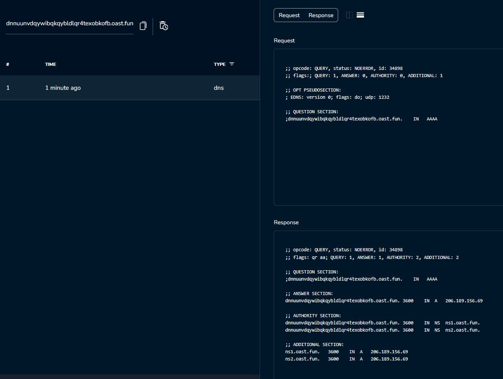Click the Request section heading
503x379 pixels.
pos(284,41)
